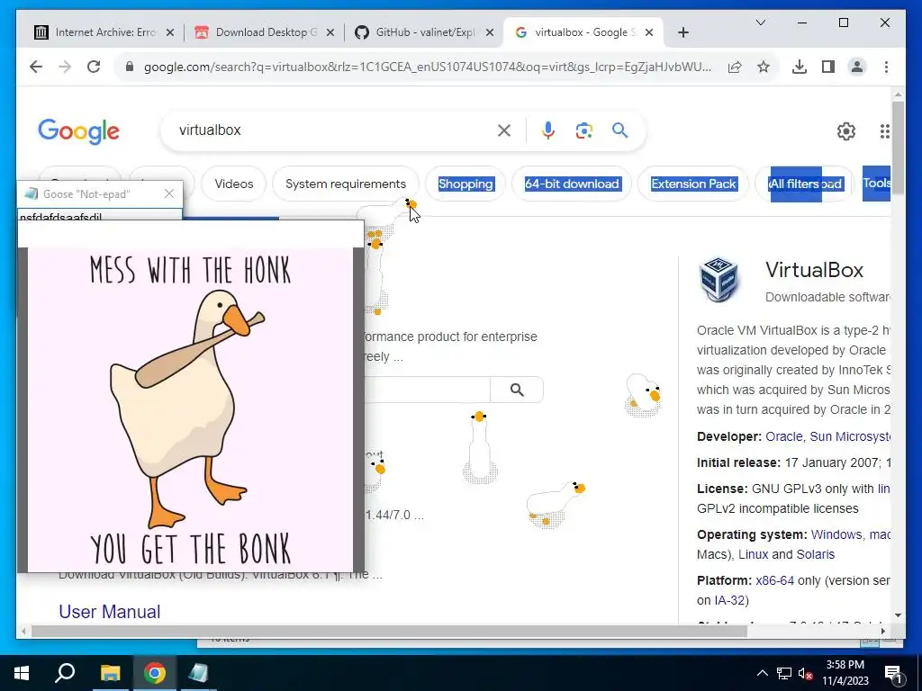Click the browser forward arrow
Screen dimensions: 922x691
[x=65, y=67]
